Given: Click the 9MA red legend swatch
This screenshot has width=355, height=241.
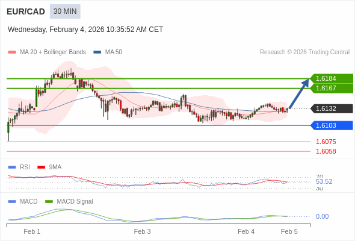Looking at the screenshot, I should coord(41,167).
